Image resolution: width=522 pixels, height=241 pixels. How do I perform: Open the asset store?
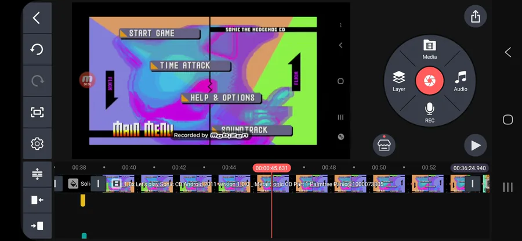coord(384,145)
